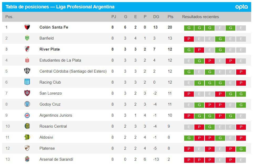253x168 pixels.
Task: Select the Rosario Central crest
Action: pos(27,126)
